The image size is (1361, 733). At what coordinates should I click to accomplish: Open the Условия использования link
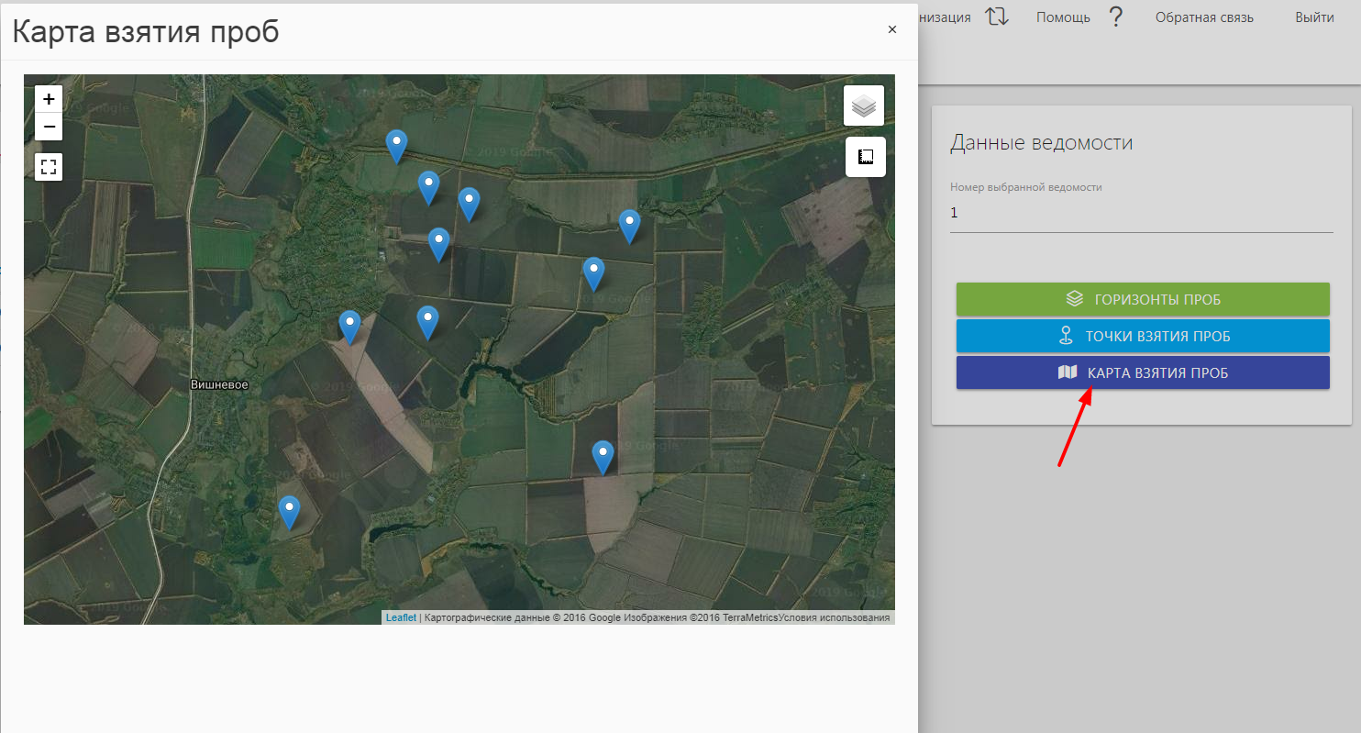(x=834, y=618)
